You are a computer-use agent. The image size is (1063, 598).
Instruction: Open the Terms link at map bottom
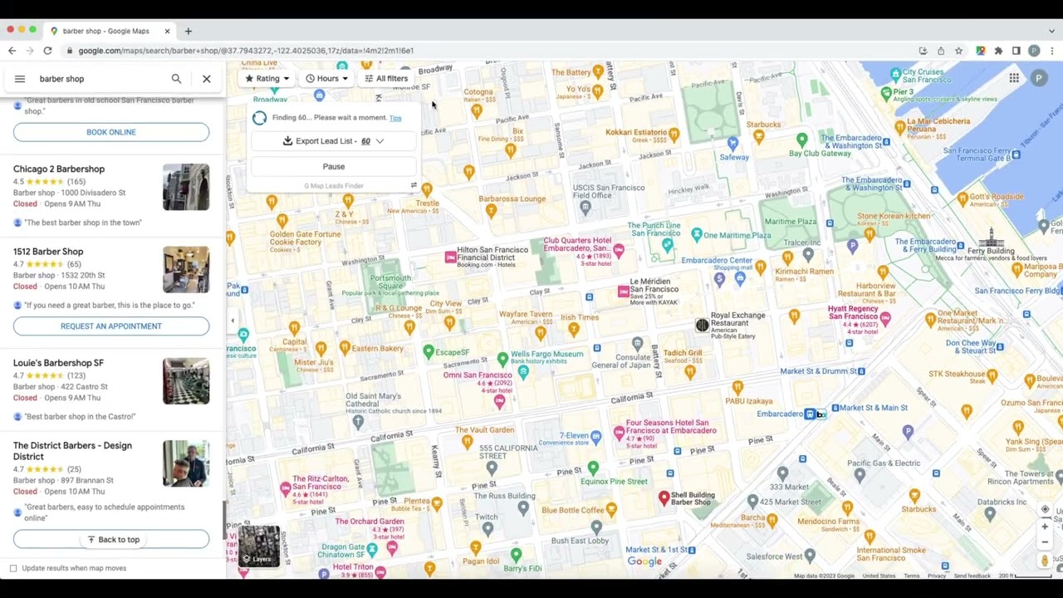pos(911,576)
